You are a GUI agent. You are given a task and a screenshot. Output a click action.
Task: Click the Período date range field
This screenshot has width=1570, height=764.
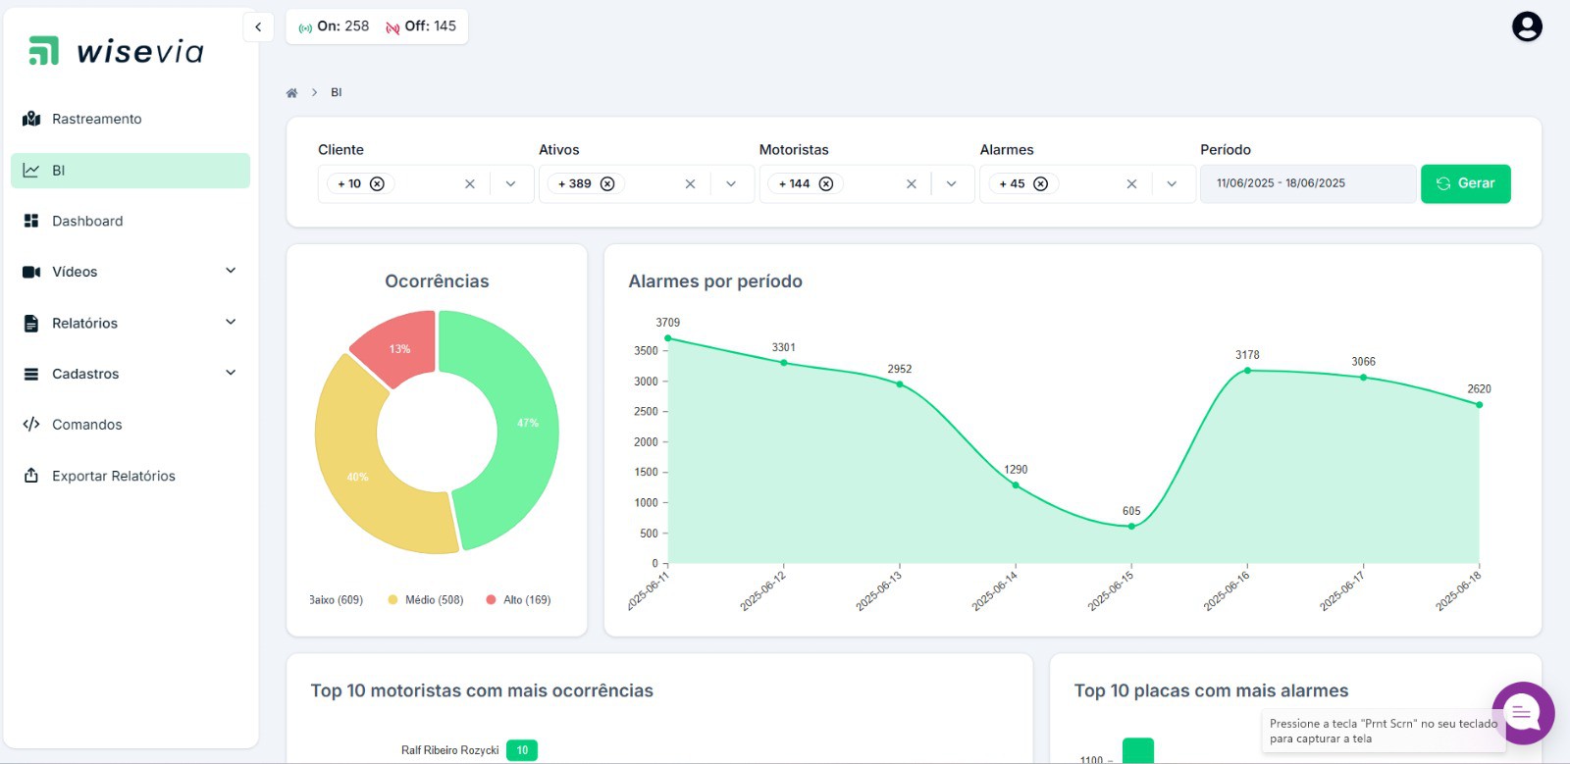[x=1307, y=184]
